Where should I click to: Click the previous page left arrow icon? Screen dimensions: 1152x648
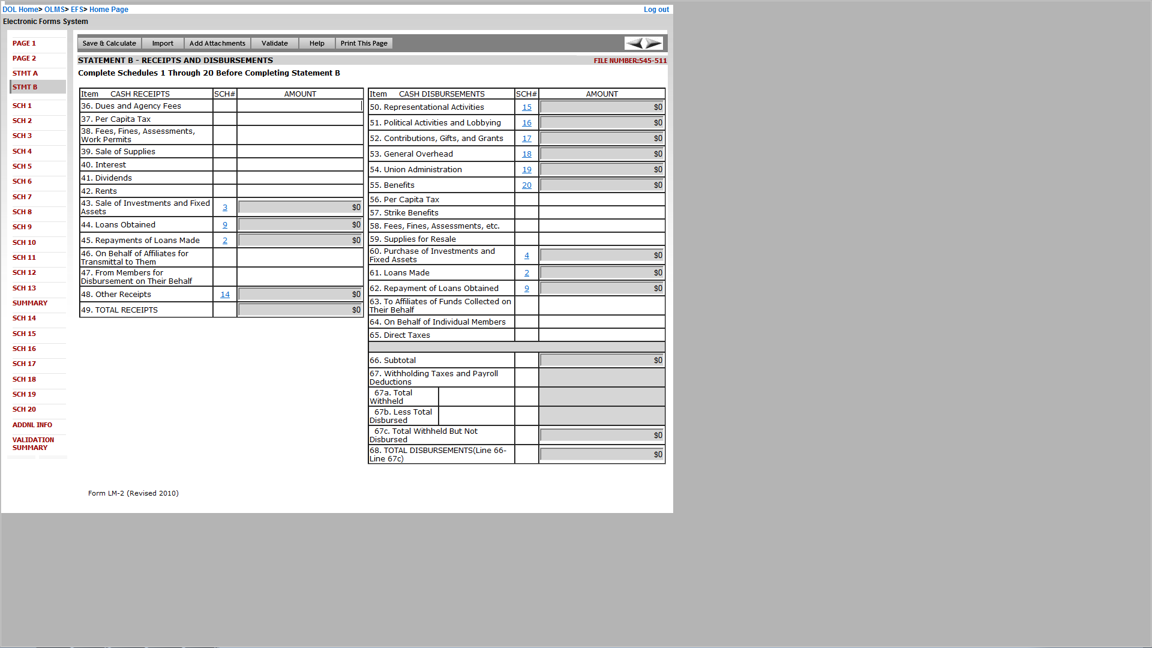coord(634,43)
